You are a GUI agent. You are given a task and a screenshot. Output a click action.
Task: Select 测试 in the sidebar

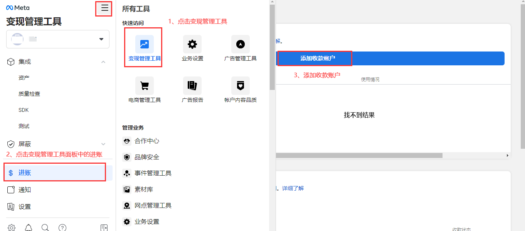tap(24, 126)
